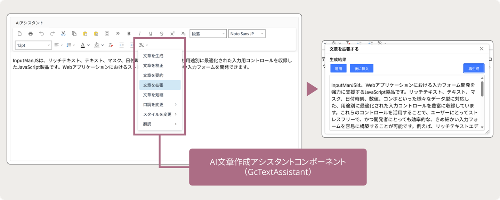Insert a blockquote with quote icon

(118, 34)
